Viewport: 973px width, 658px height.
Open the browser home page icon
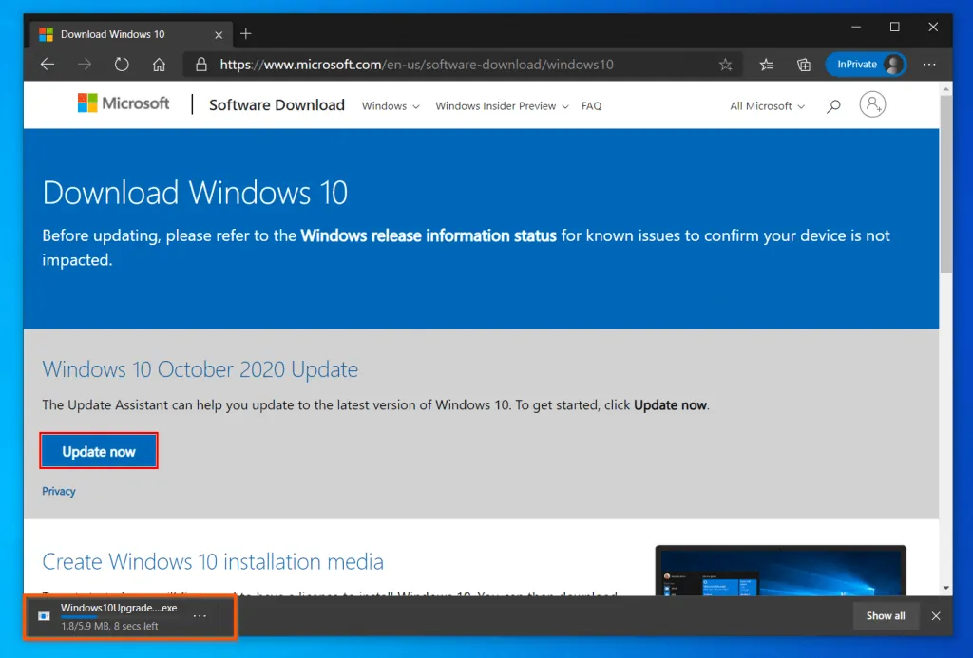159,64
